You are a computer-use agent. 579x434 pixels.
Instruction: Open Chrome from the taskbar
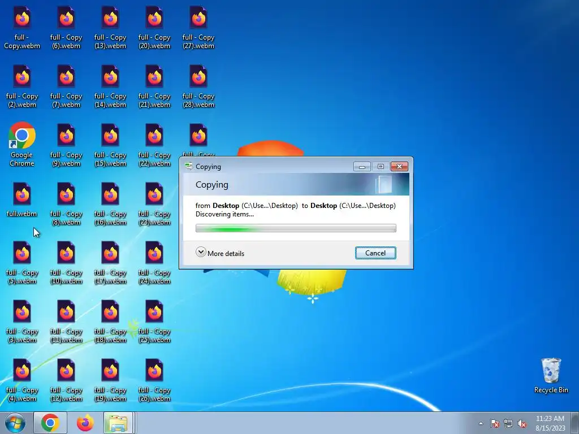50,423
